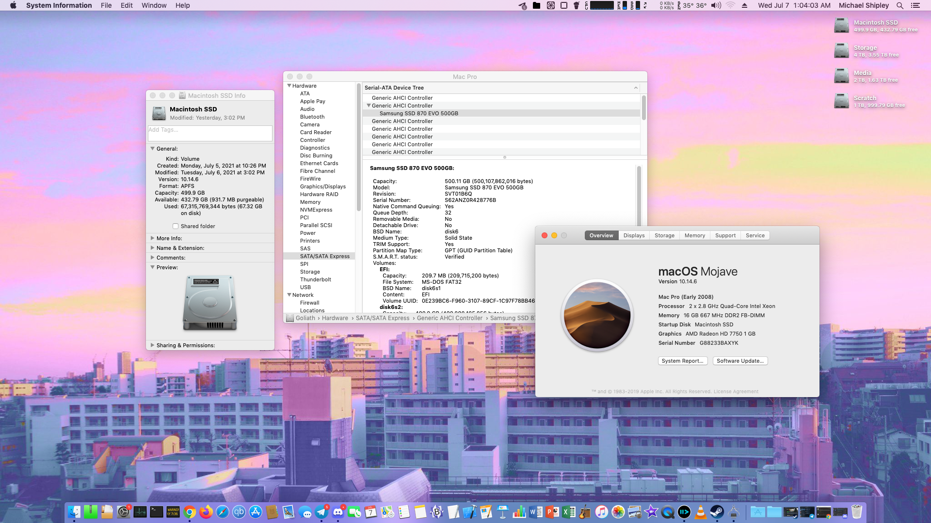
Task: Switch to the Memory tab in About window
Action: coord(695,235)
